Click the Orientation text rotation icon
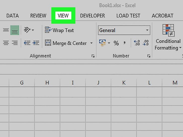Viewport: 183px width, 137px height. pyautogui.click(x=27, y=30)
